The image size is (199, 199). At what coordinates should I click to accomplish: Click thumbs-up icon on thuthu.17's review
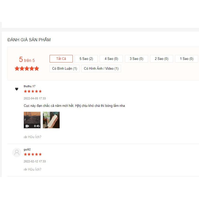[x=25, y=137]
